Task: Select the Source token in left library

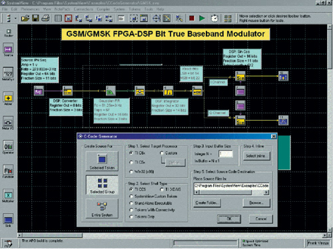Action: 8,49
